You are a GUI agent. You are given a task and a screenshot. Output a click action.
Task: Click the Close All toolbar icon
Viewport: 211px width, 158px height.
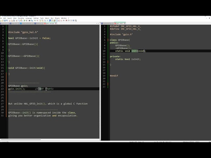click(x=12, y=20)
